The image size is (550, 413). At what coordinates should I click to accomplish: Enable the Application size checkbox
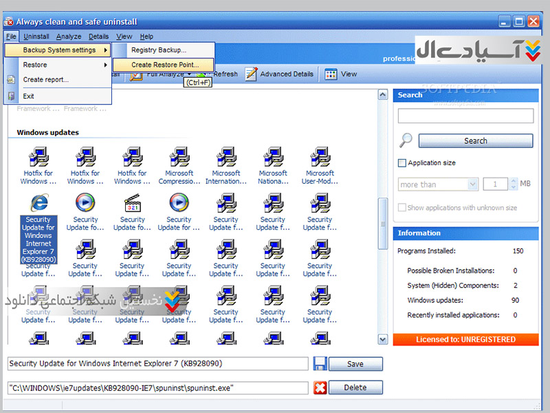point(402,163)
